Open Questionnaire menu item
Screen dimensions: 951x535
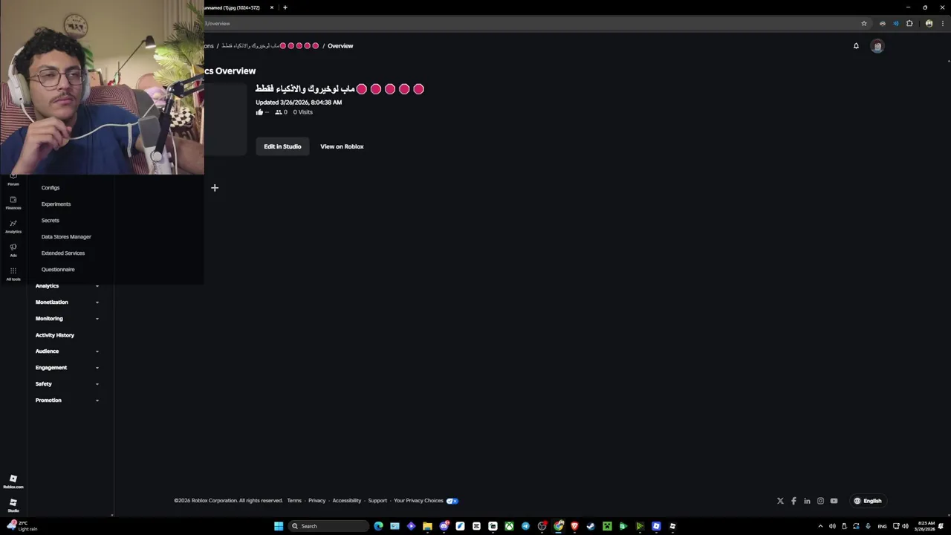coord(58,270)
